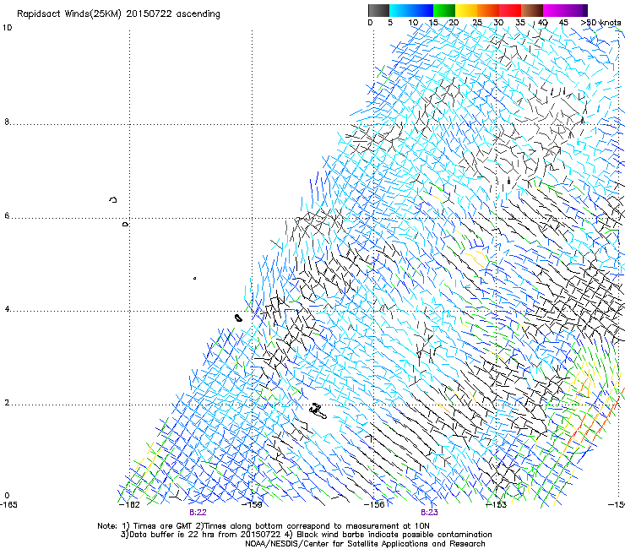This screenshot has width=625, height=549.
Task: Click the latitude '2' axis label
Action: tap(7, 403)
